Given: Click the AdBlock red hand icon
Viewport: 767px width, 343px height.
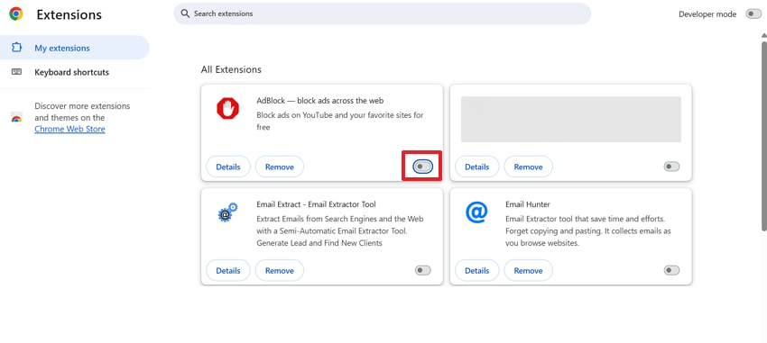Looking at the screenshot, I should pos(227,108).
